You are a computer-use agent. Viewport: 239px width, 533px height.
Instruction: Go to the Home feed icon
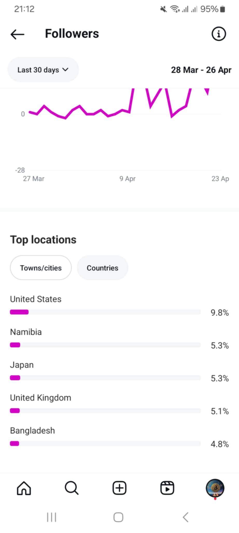[x=24, y=488]
